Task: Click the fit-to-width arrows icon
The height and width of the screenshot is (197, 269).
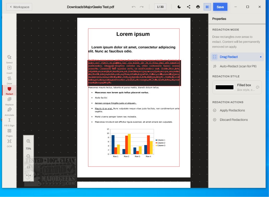Action: point(28,175)
